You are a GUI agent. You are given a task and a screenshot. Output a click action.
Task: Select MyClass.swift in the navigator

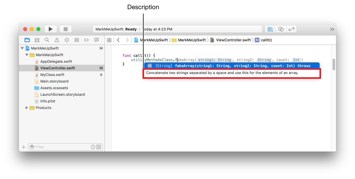(52, 75)
